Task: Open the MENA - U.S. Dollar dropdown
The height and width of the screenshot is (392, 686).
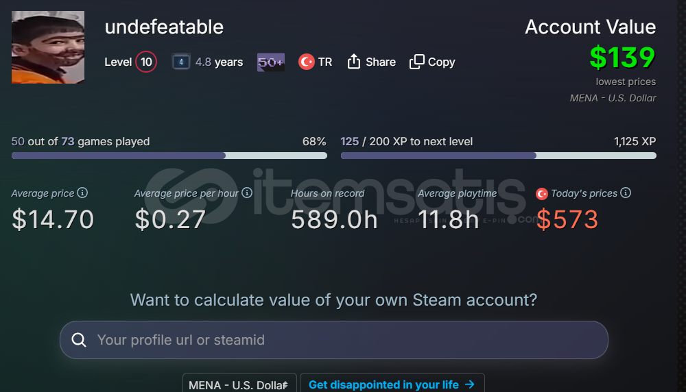Action: 239,384
